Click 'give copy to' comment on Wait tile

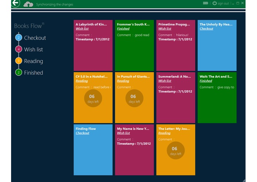tap(226, 87)
